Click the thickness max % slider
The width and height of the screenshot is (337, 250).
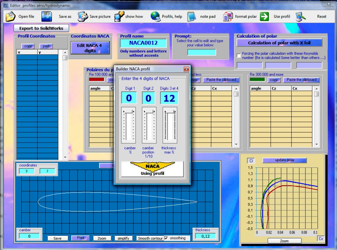click(x=170, y=125)
